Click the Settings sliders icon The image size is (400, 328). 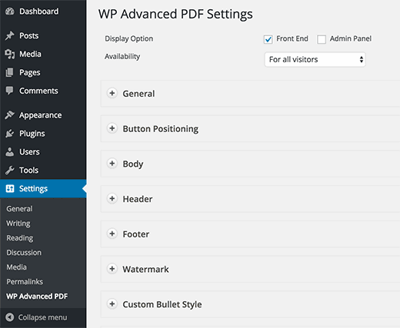[x=10, y=188]
